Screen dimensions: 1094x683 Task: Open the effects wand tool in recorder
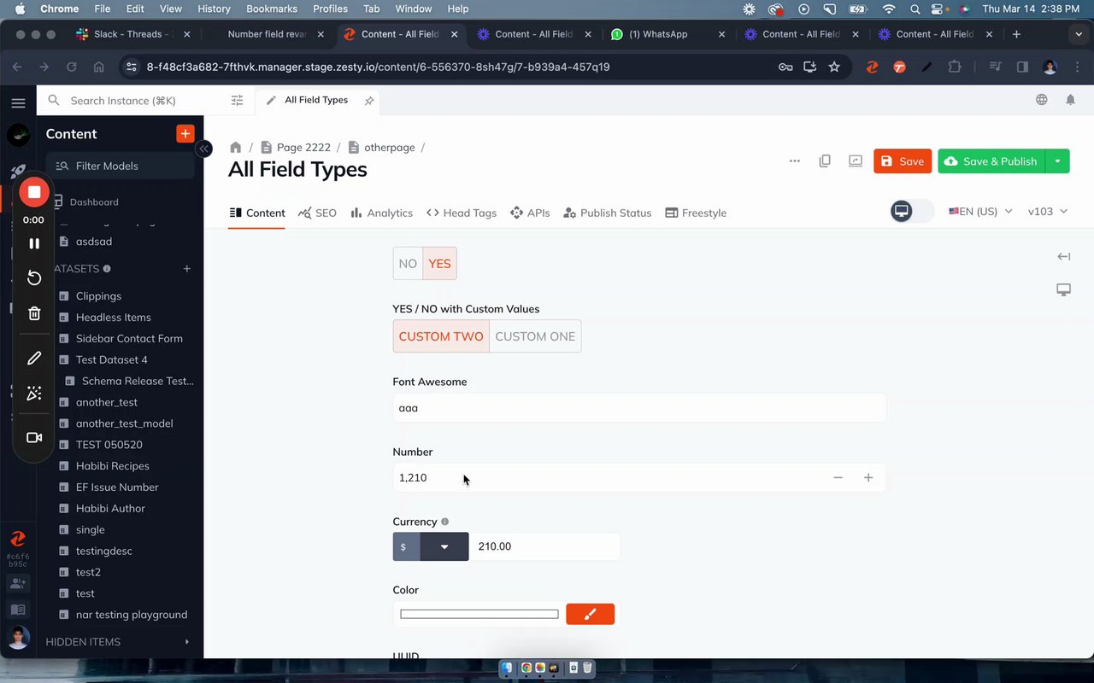point(34,393)
